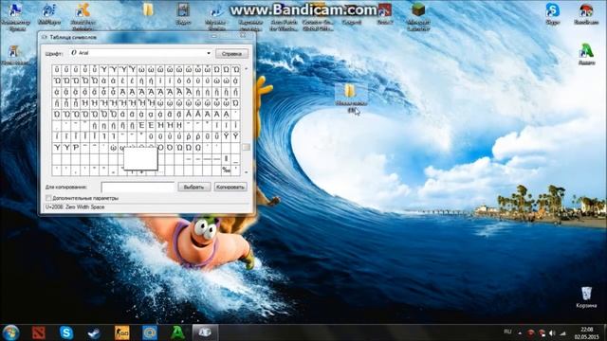
Task: Click the volume speaker tray icon
Action: (x=552, y=332)
